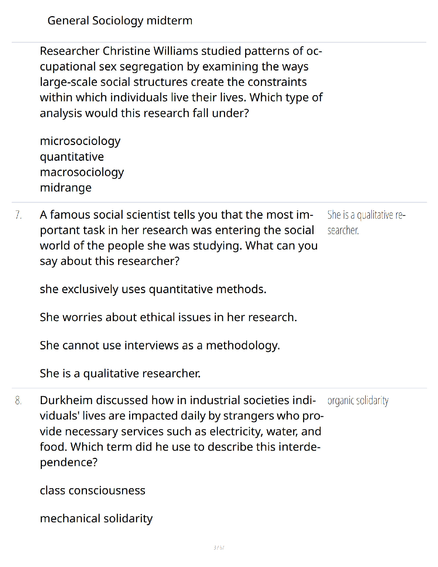Click the qualitative researcher answer key on the right
438x567 pixels.
point(366,223)
